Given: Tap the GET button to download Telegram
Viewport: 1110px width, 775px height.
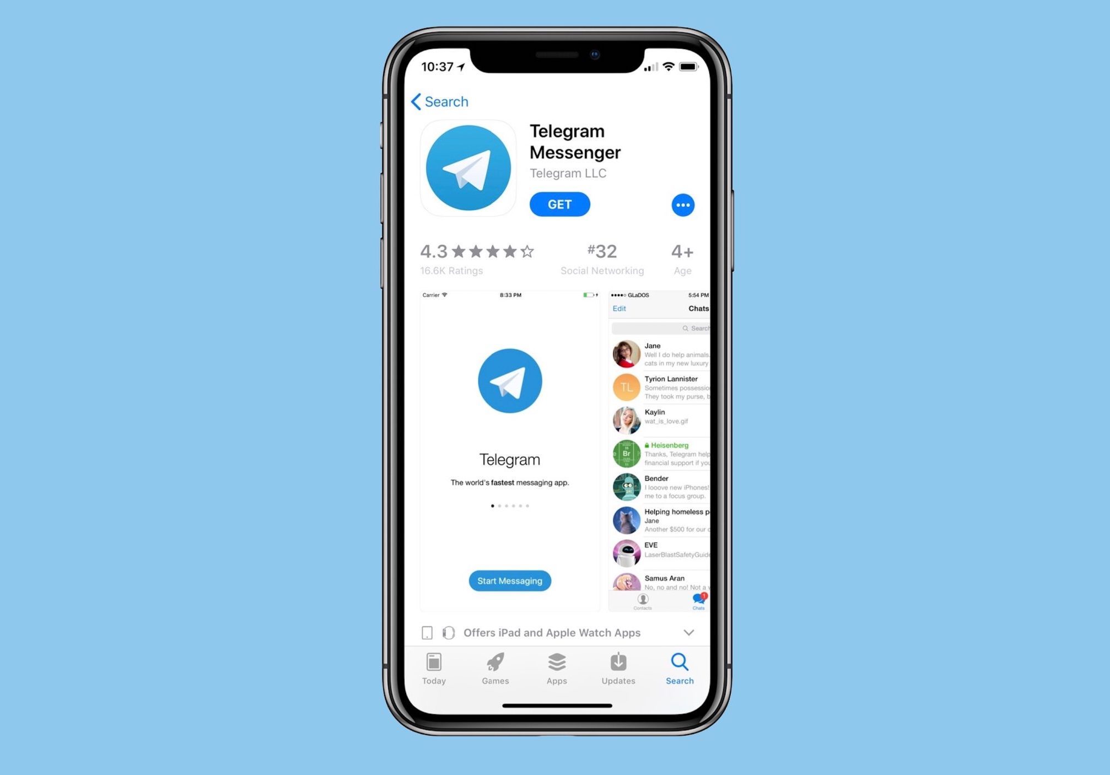Looking at the screenshot, I should pos(561,203).
